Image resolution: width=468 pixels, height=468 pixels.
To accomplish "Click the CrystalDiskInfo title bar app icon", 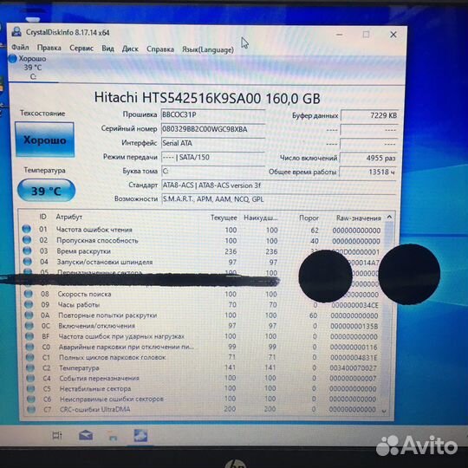I will [x=16, y=32].
